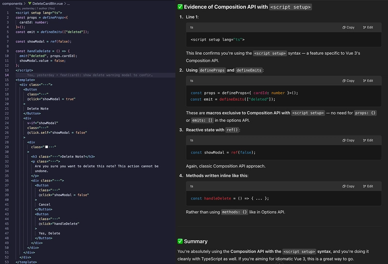Click line number 53 in the gutter
This screenshot has width=388, height=264.
[x=7, y=262]
